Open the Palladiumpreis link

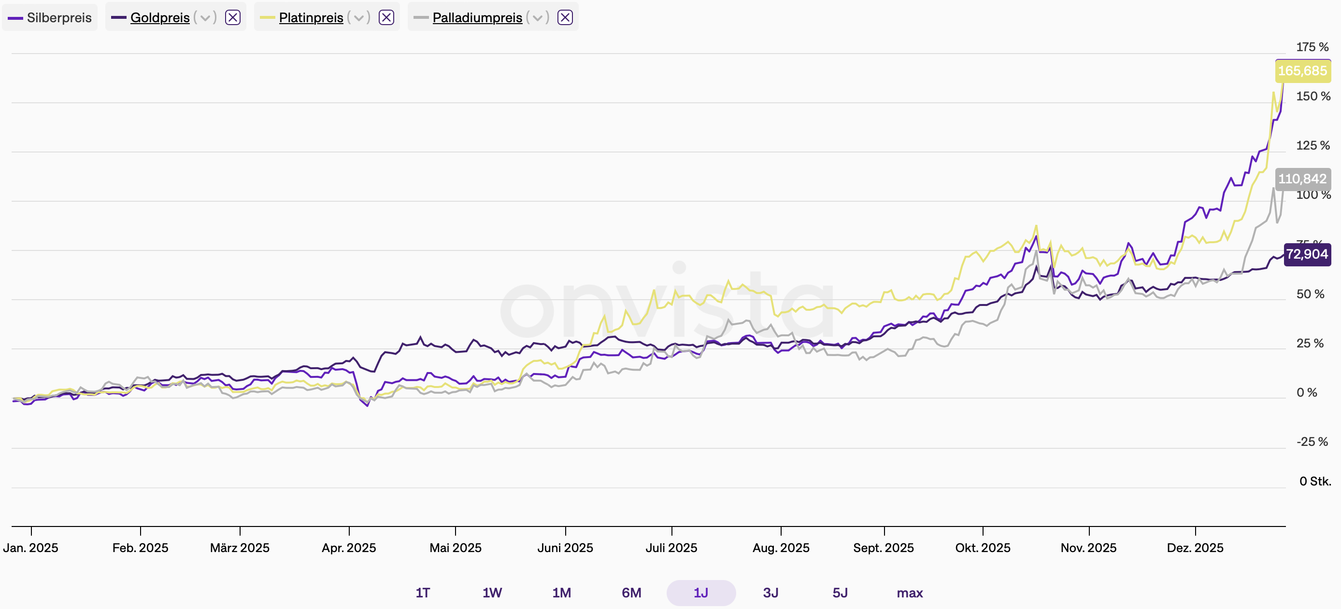477,18
